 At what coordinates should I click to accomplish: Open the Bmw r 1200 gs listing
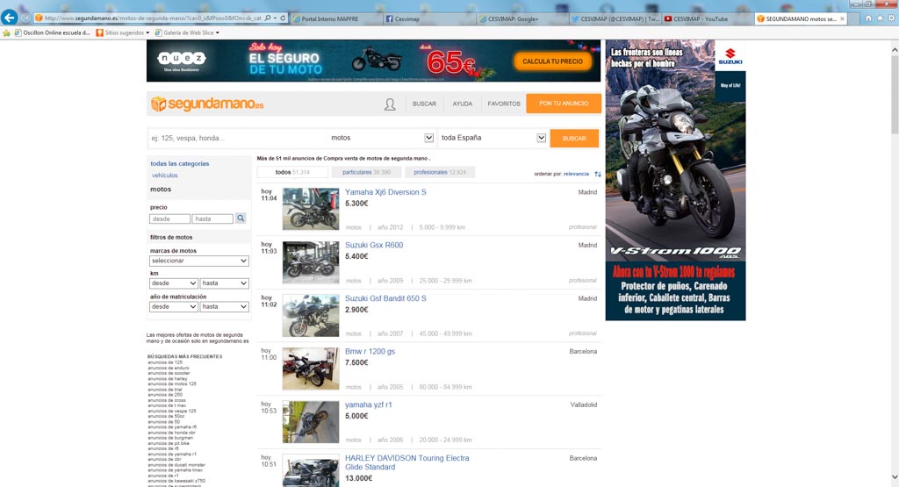click(x=370, y=352)
